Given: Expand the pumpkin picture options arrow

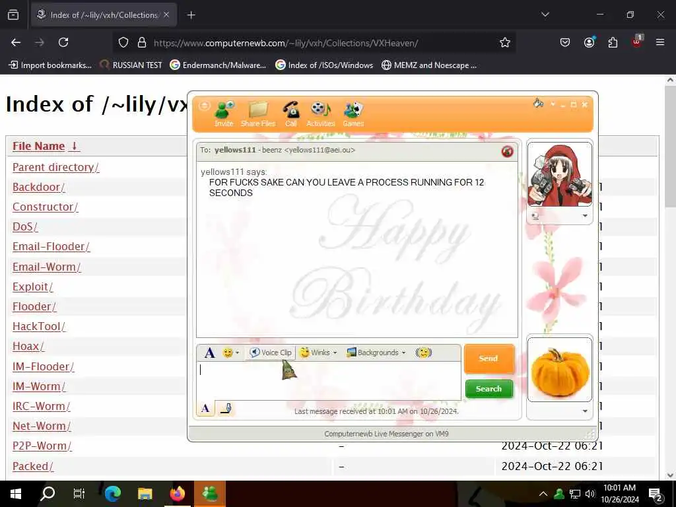Looking at the screenshot, I should [585, 411].
